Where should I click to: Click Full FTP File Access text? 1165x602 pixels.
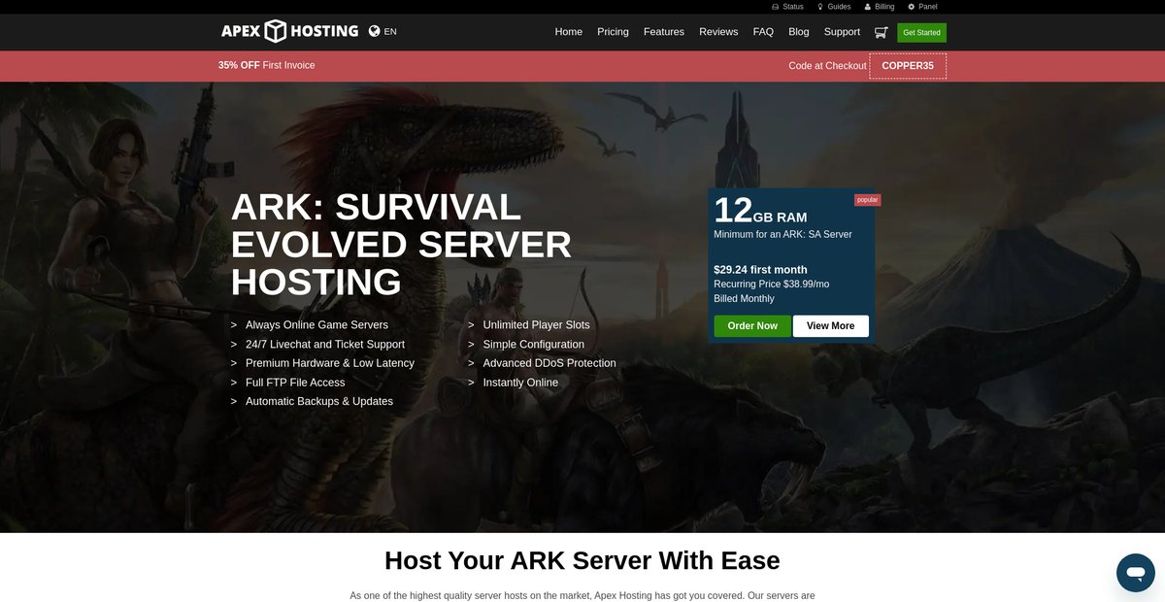tap(295, 383)
